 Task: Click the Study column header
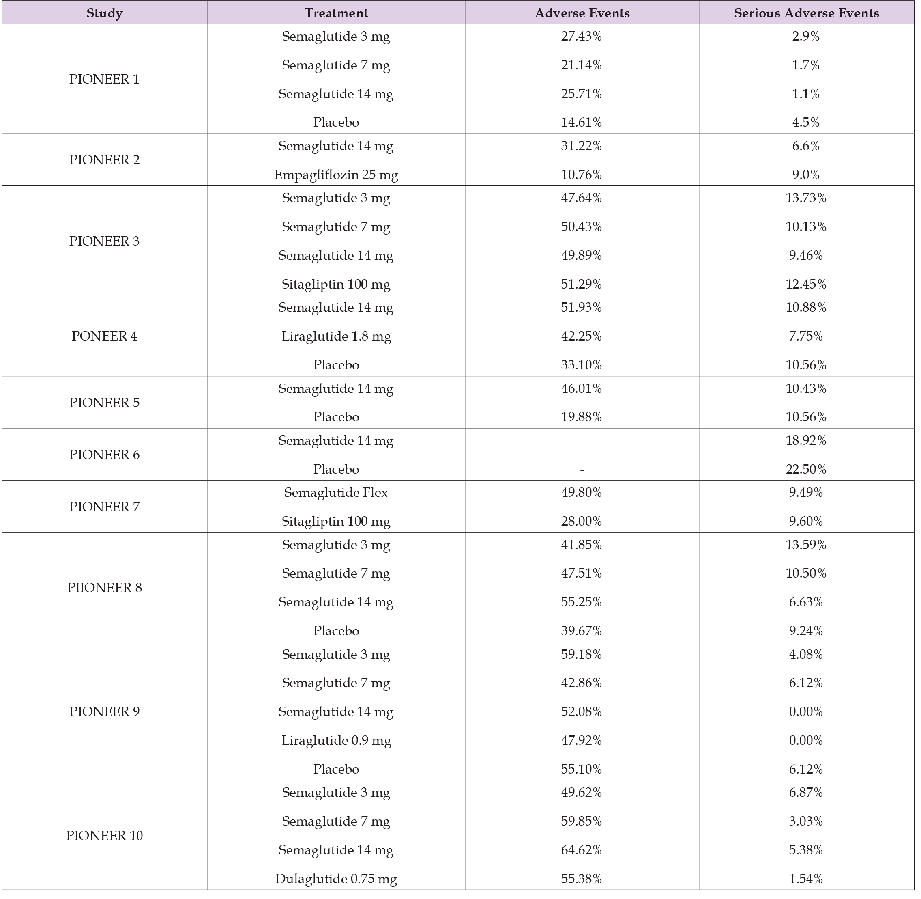click(x=104, y=13)
